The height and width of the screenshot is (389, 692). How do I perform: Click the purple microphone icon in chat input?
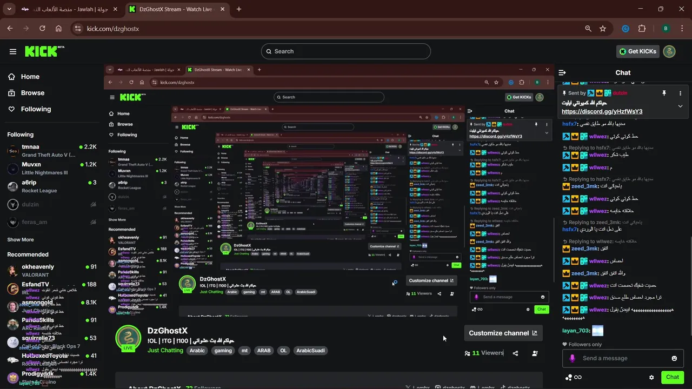[x=573, y=358]
